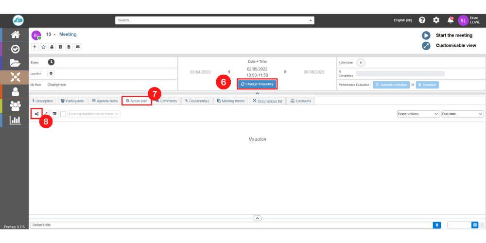
Task: Click the notification bell icon
Action: [x=450, y=20]
